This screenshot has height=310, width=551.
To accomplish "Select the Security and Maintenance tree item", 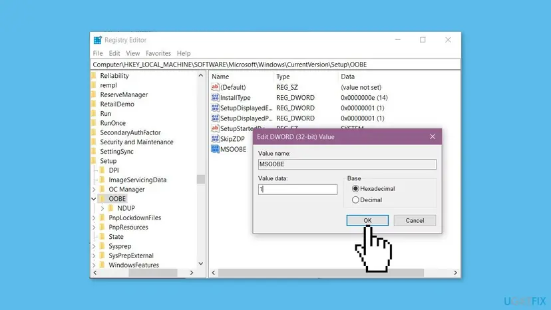I will click(136, 142).
